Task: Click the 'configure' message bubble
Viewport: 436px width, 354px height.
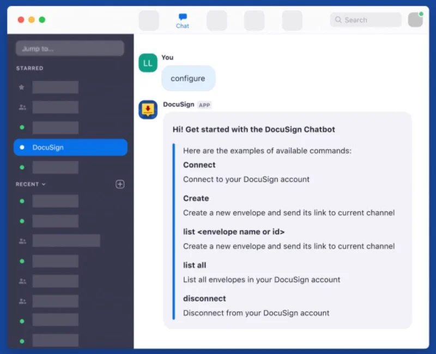Action: pos(188,79)
